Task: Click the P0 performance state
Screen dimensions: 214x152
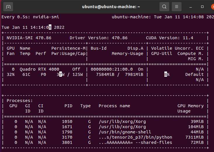Action: point(44,75)
